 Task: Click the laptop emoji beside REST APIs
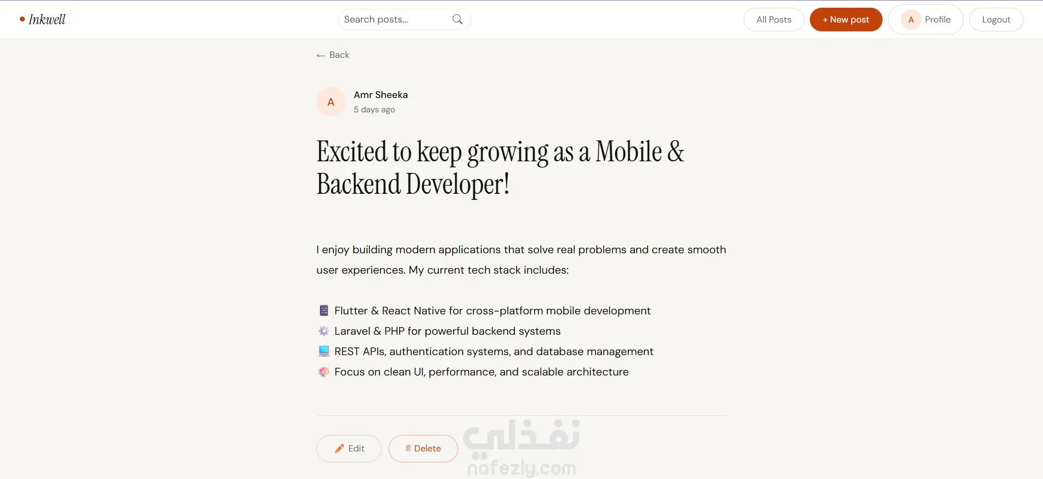point(324,351)
